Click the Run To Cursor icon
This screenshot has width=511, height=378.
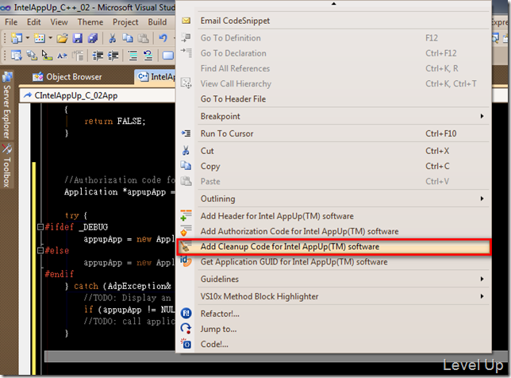(186, 133)
